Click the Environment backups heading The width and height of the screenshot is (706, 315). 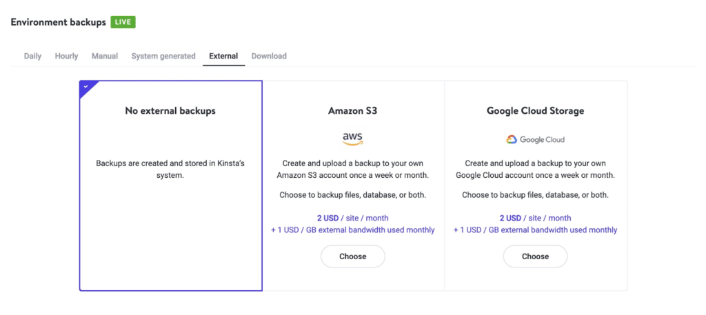(59, 22)
